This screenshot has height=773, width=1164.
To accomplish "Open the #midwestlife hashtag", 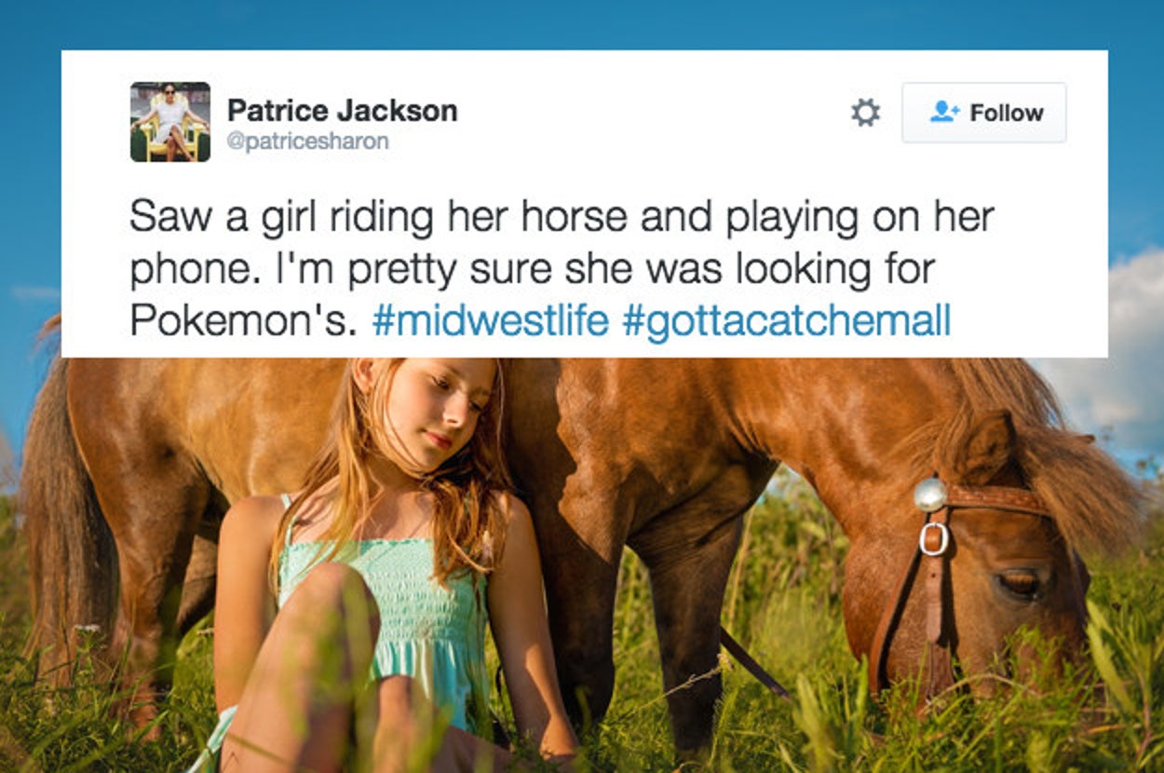I will coord(490,321).
